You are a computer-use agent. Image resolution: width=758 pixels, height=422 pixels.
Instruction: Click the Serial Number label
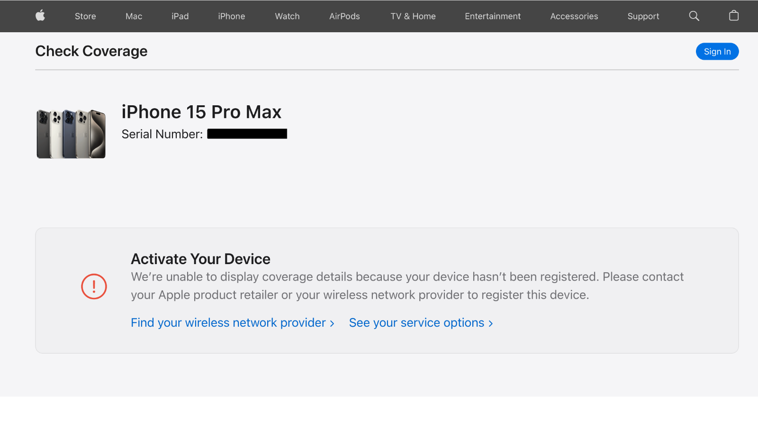162,134
